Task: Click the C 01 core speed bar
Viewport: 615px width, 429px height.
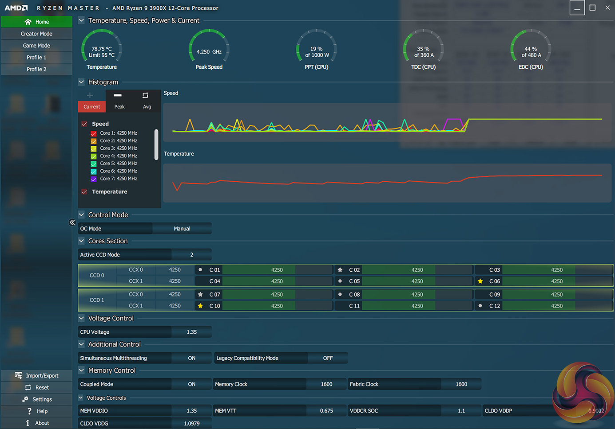Action: (277, 270)
